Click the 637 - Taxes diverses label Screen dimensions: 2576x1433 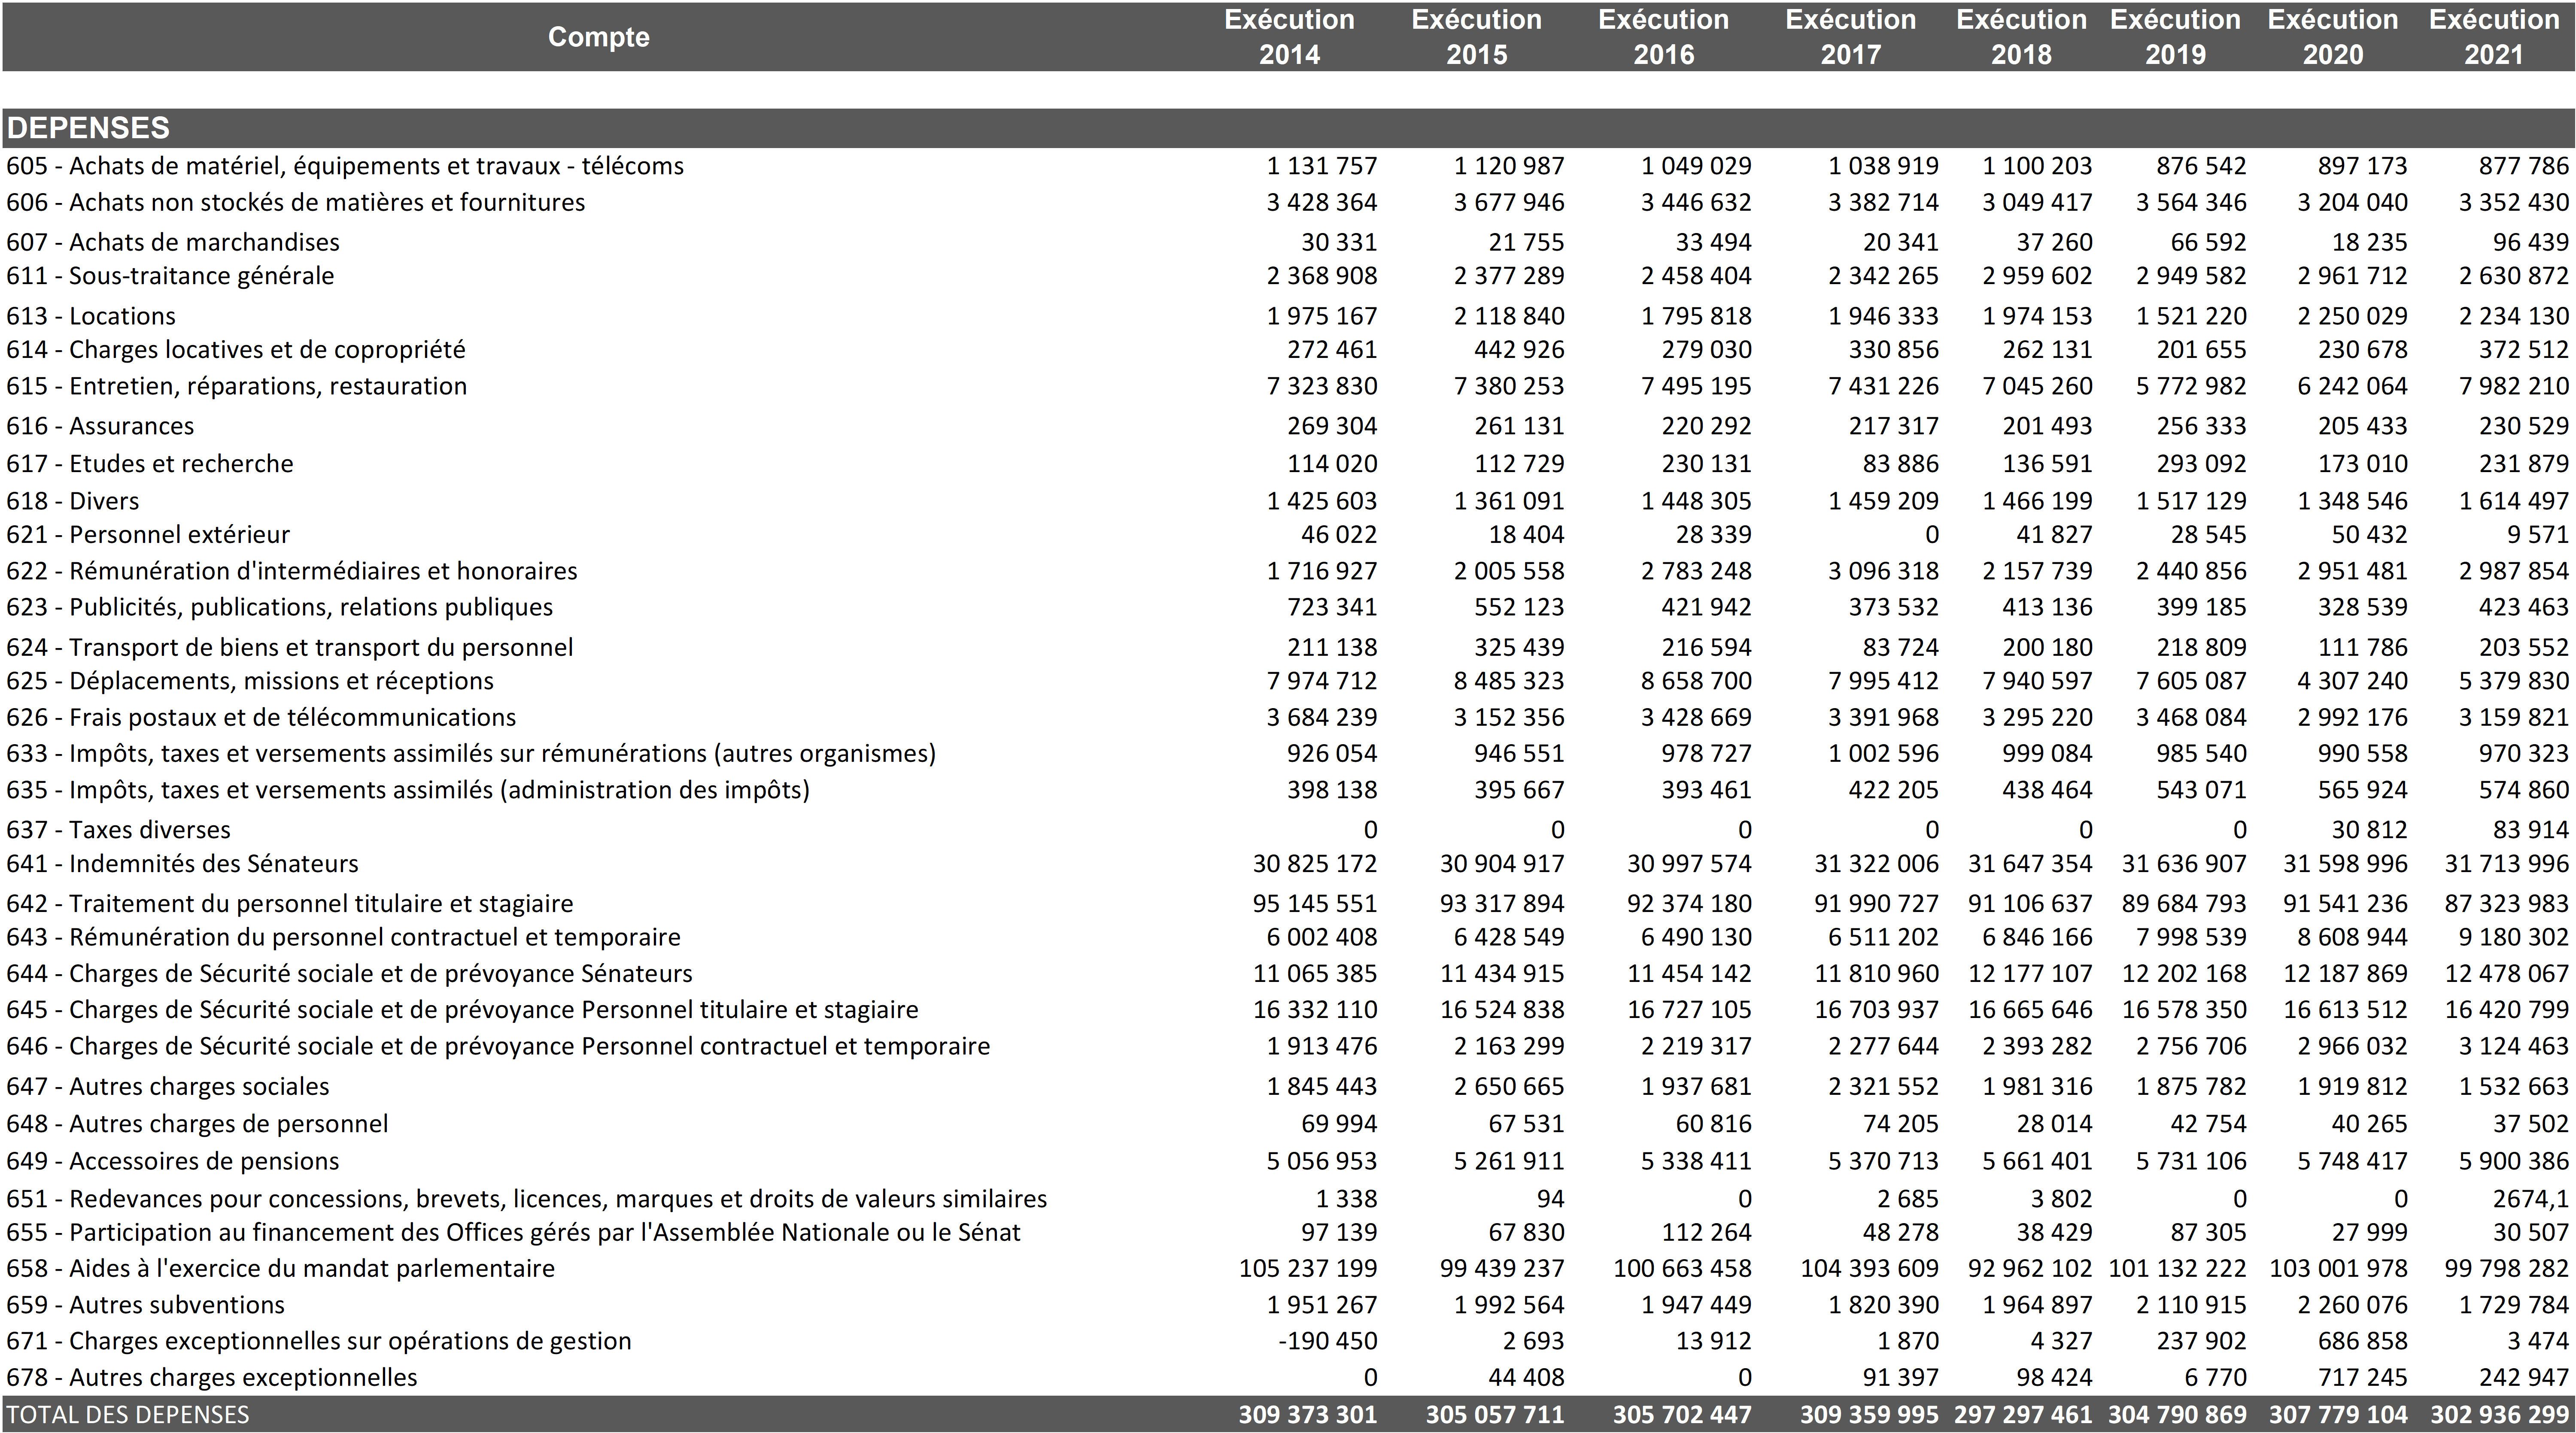pos(118,830)
